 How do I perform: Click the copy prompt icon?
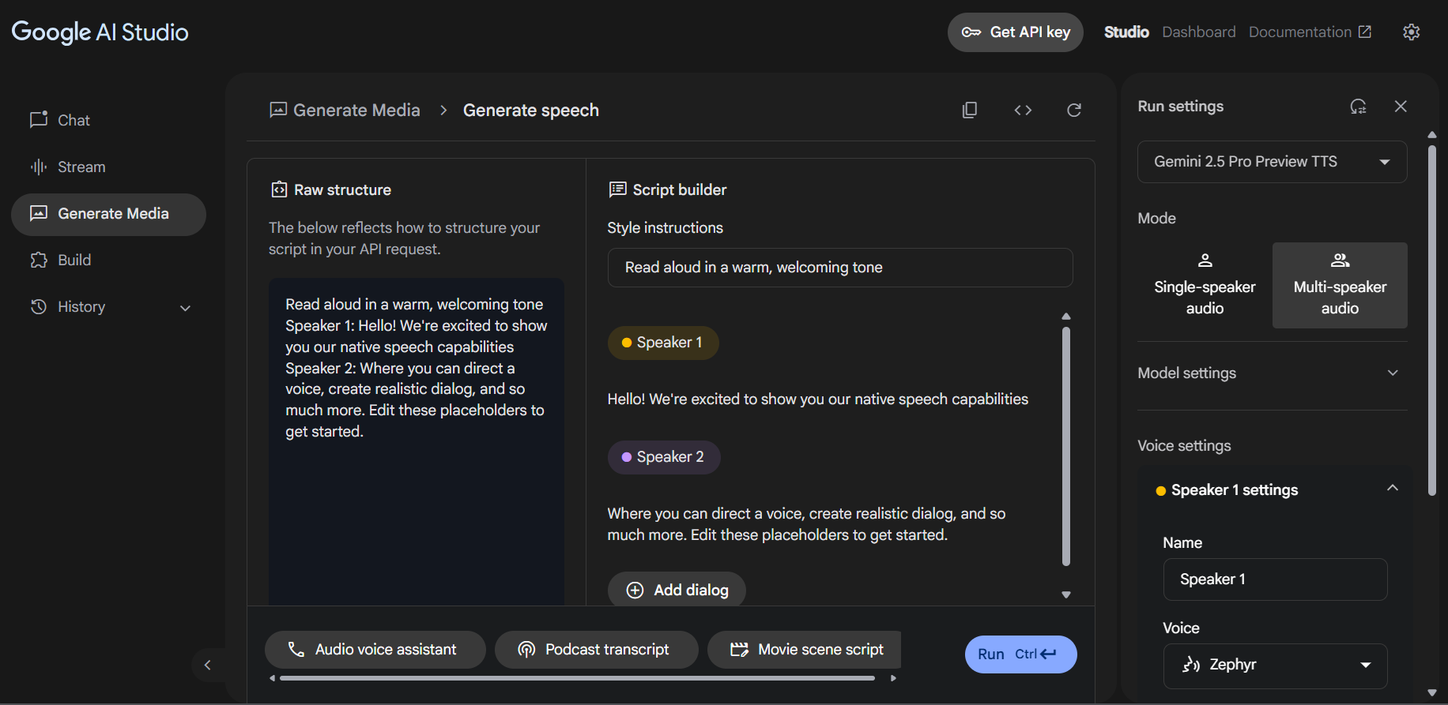tap(970, 110)
